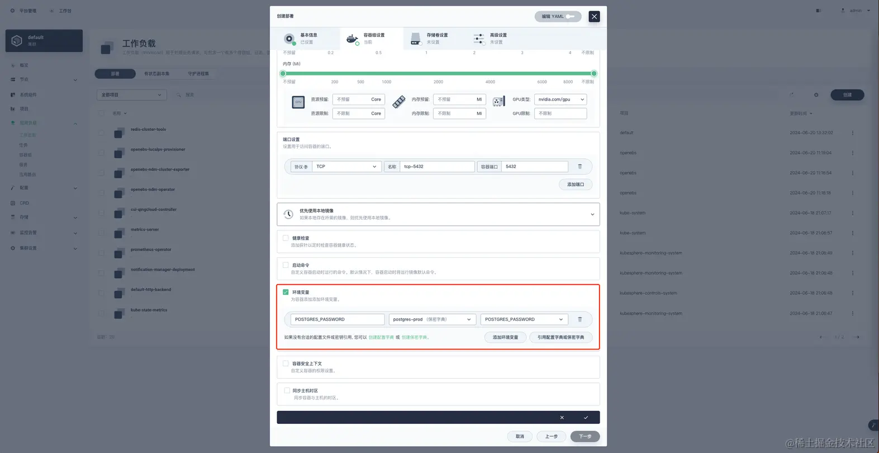Click the POSTGRES_PASSWORD variable name field

(x=338, y=319)
